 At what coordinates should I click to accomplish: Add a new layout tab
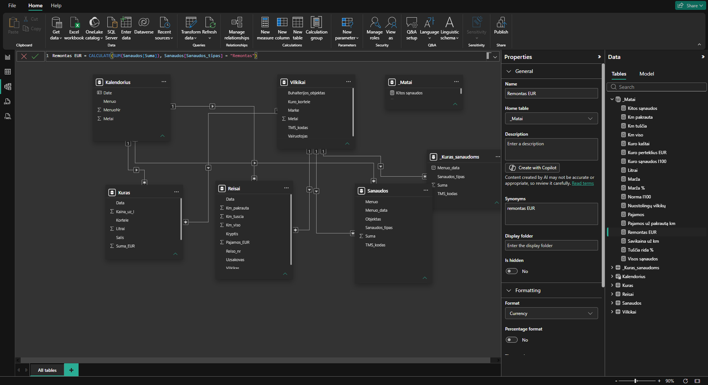click(x=71, y=370)
